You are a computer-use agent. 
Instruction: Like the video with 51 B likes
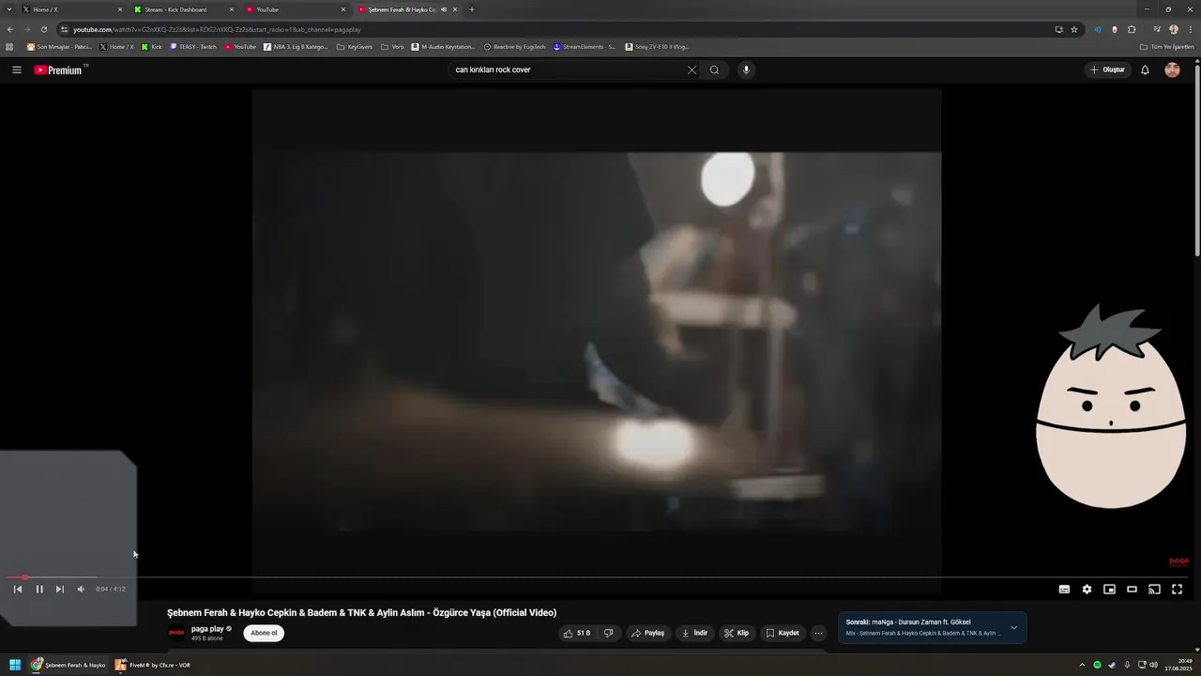(576, 633)
